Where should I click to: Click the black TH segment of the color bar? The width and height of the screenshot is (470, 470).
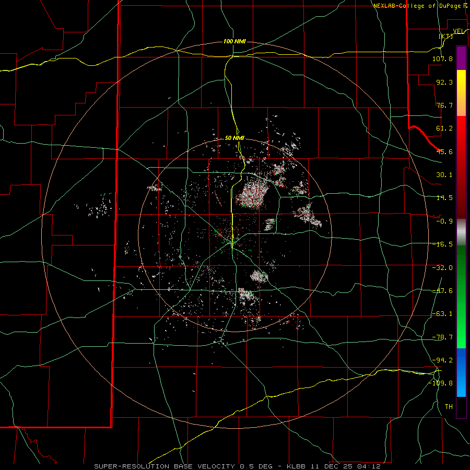[461, 407]
